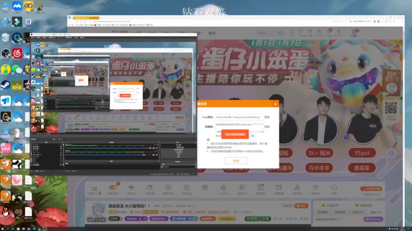This screenshot has height=231, width=412.
Task: Toggle lock of topmost OBS source
Action: [x=63, y=144]
